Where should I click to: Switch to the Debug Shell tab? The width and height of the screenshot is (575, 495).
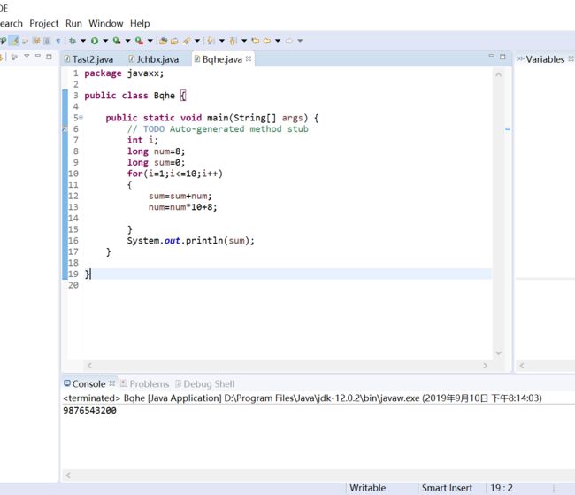tap(205, 383)
